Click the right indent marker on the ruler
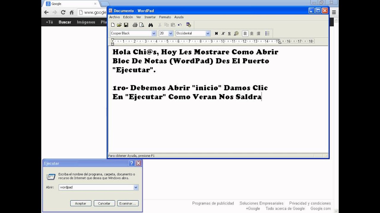Screen dimensions: 380x213 pos(279,43)
